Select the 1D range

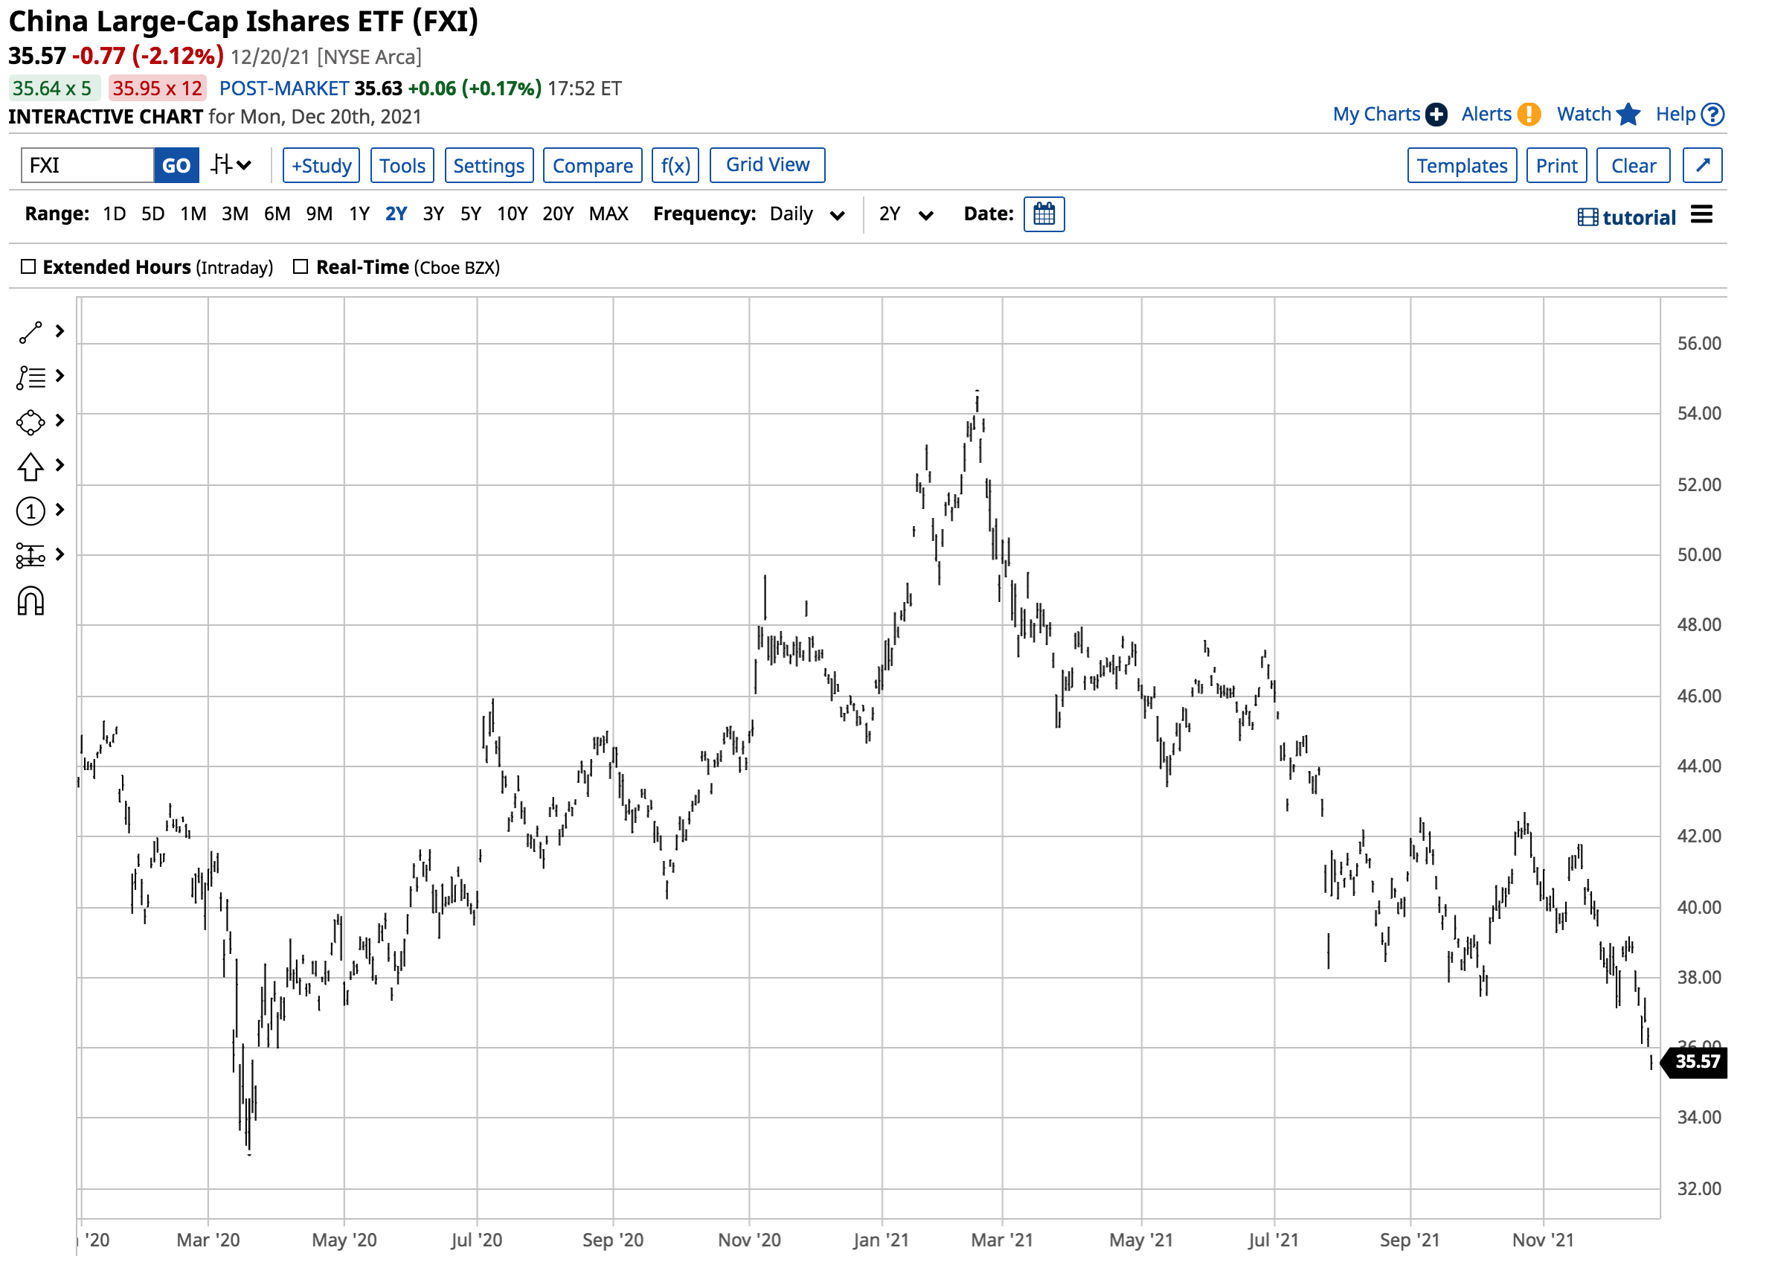(x=115, y=214)
